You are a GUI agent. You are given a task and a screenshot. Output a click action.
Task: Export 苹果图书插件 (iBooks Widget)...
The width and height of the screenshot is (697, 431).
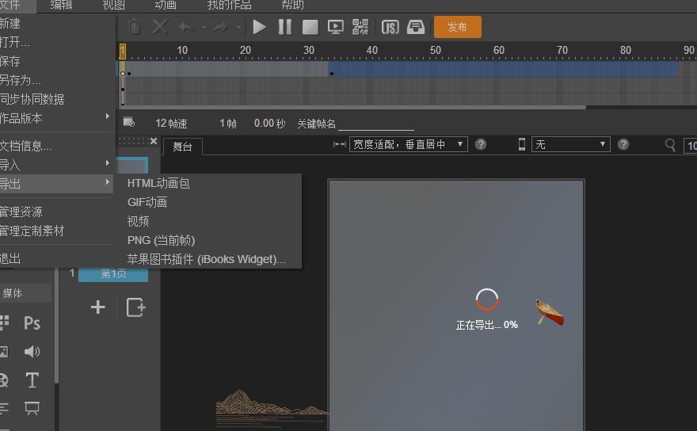click(208, 259)
